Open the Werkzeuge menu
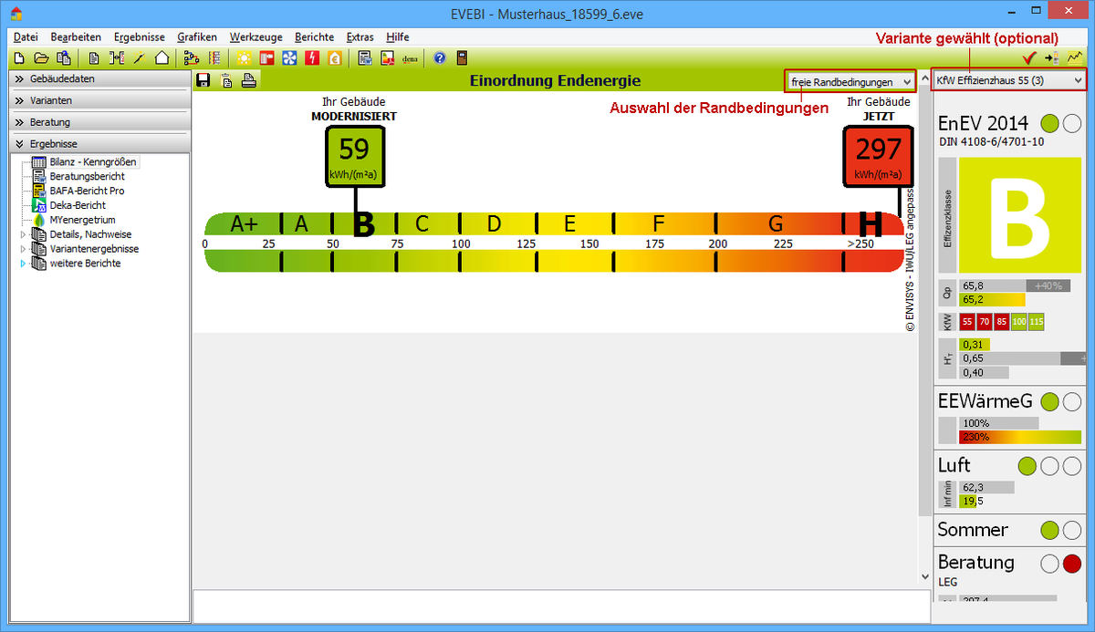This screenshot has height=632, width=1095. (x=256, y=37)
